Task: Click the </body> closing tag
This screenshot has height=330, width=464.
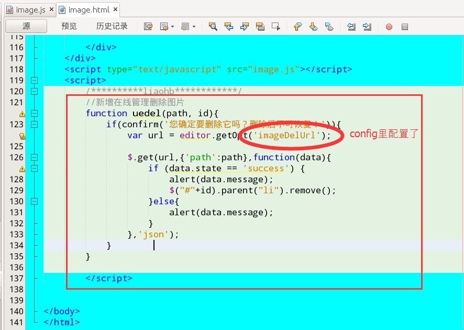Action: (x=62, y=311)
